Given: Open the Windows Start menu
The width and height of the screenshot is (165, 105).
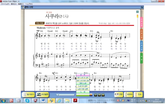Looking at the screenshot, I should coord(3,101).
